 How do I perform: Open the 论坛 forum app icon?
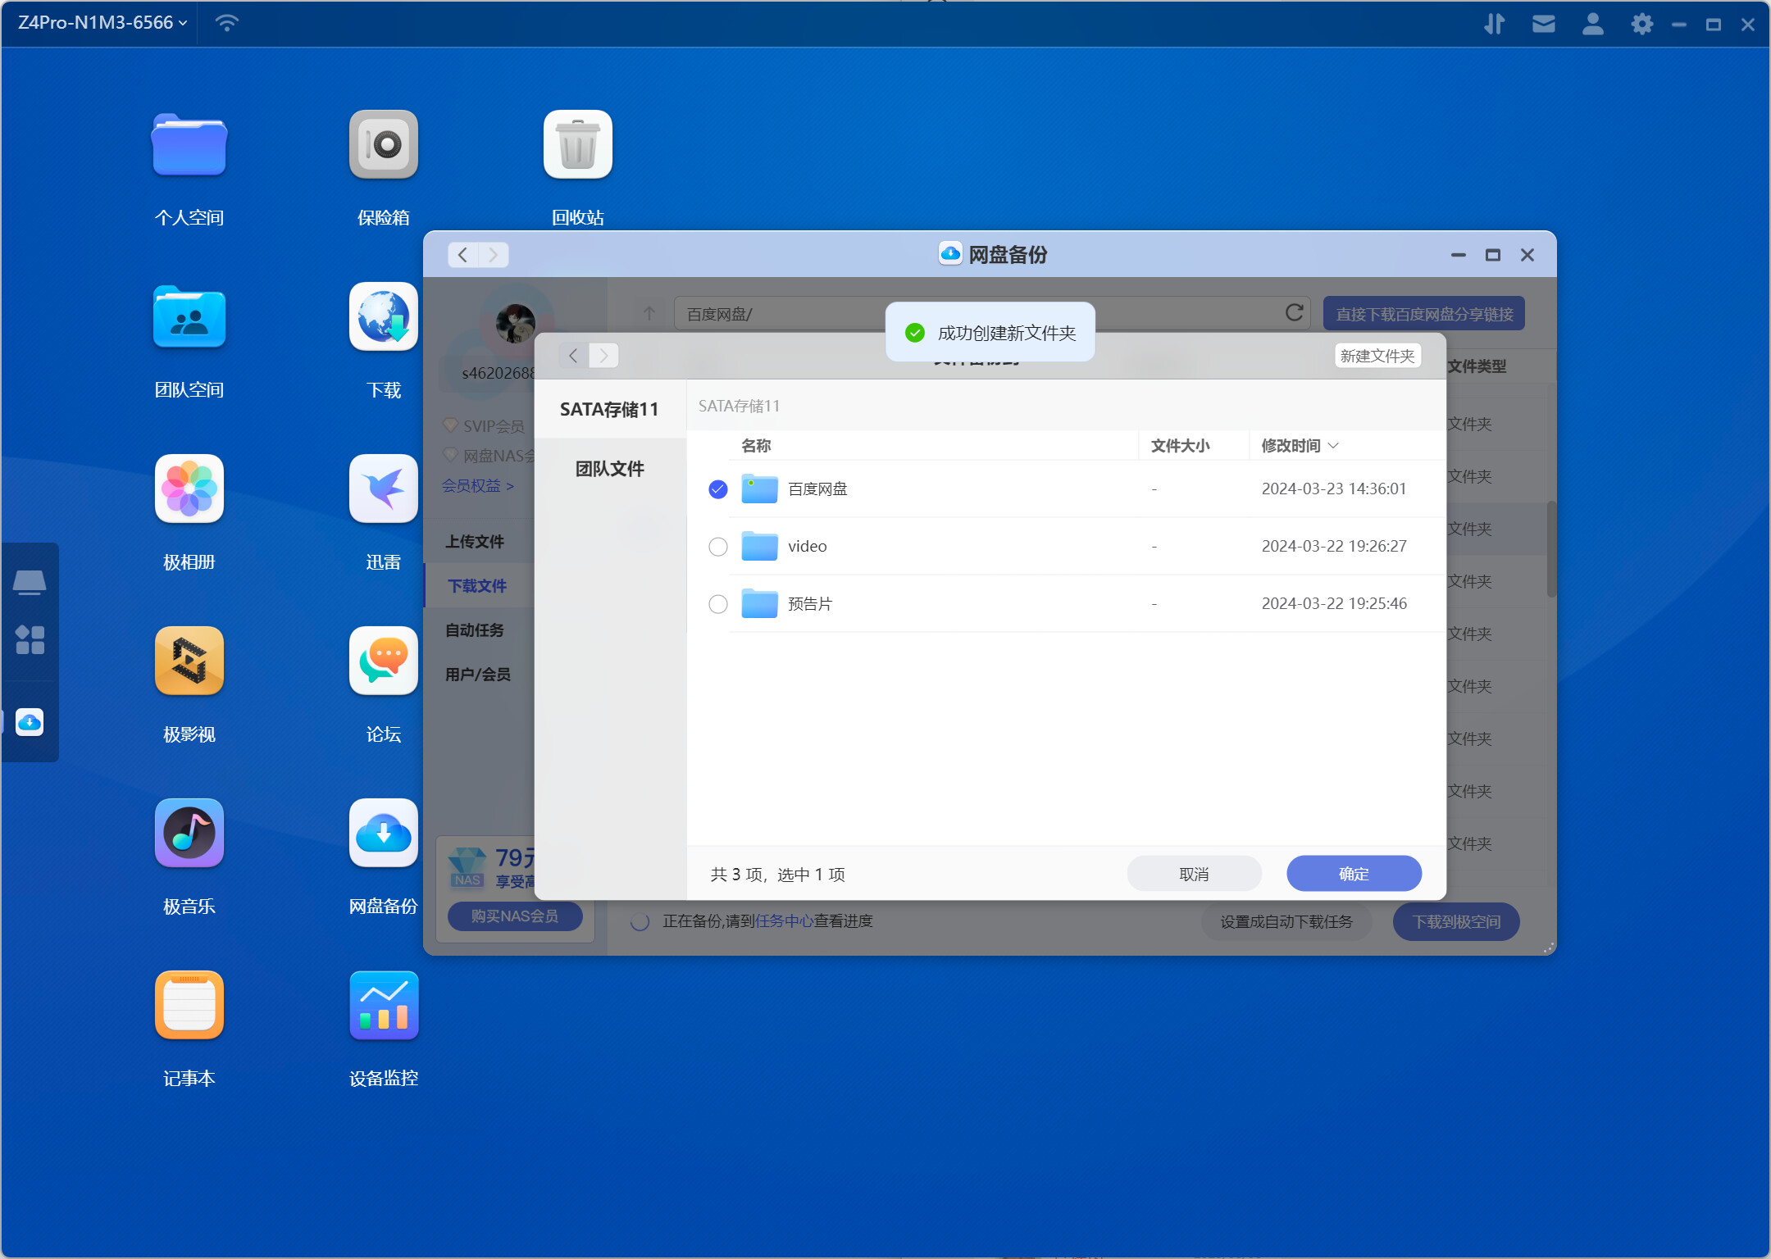coord(383,661)
